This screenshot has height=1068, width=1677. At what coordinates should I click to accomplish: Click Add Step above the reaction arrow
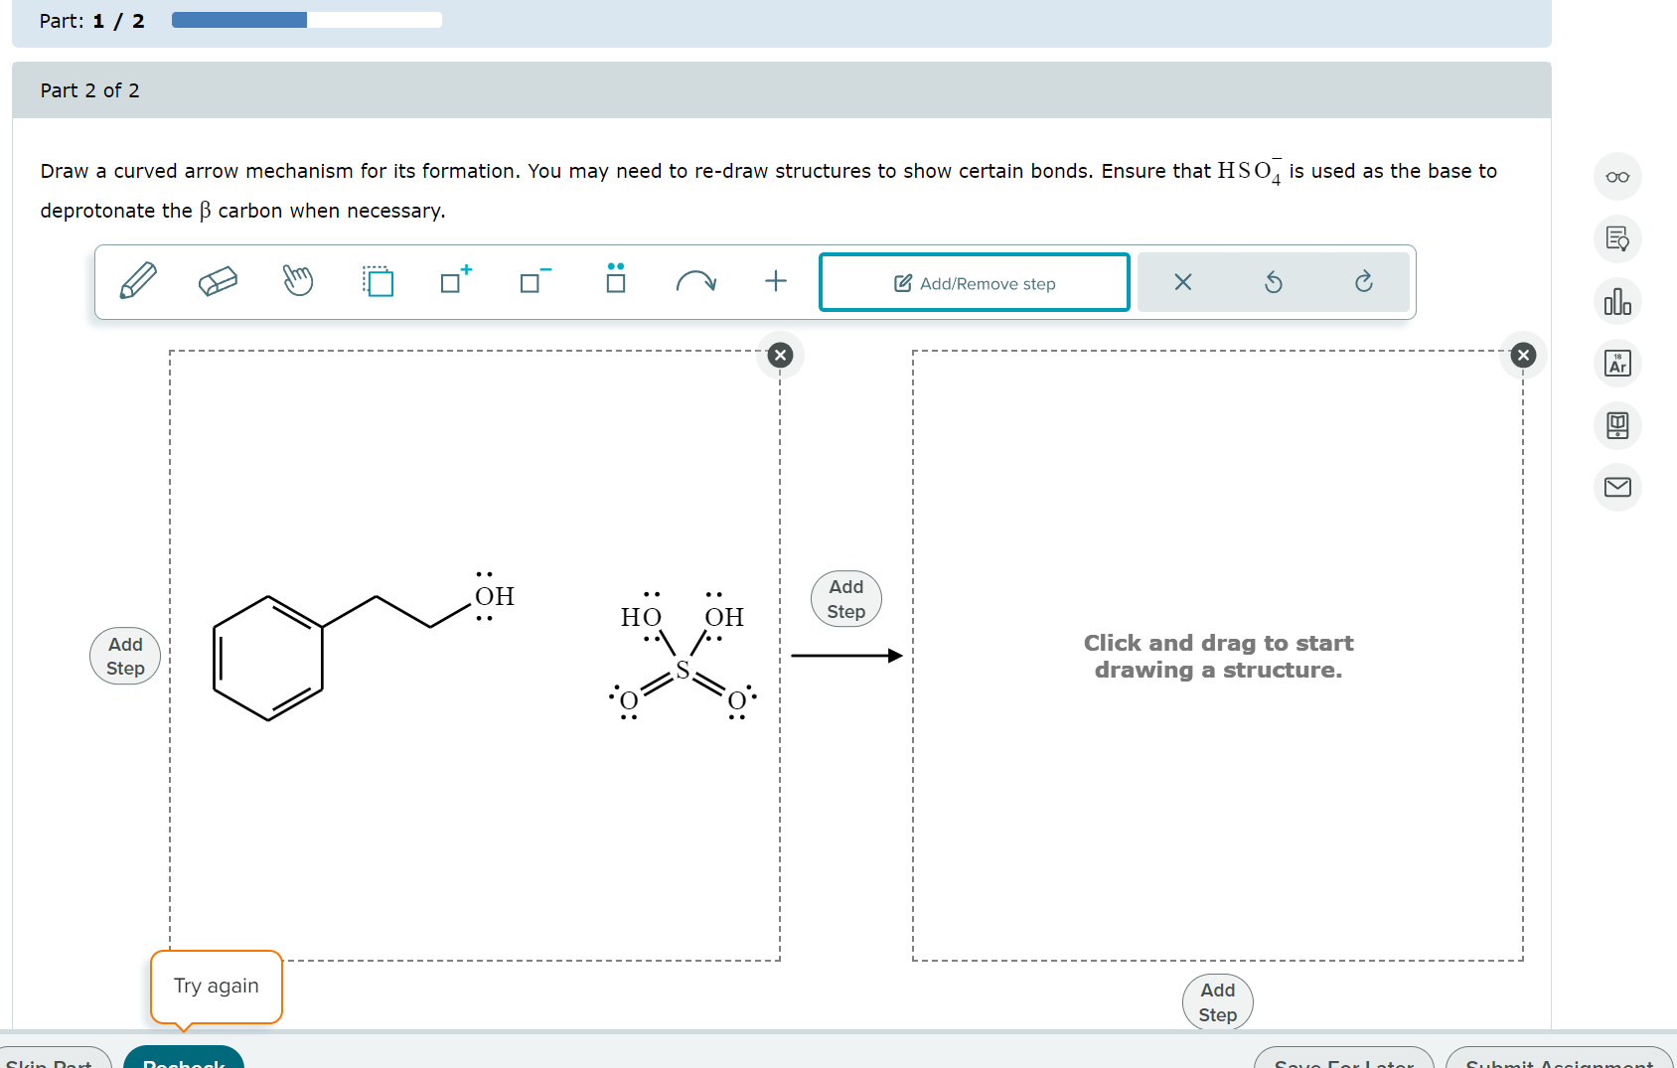coord(846,599)
